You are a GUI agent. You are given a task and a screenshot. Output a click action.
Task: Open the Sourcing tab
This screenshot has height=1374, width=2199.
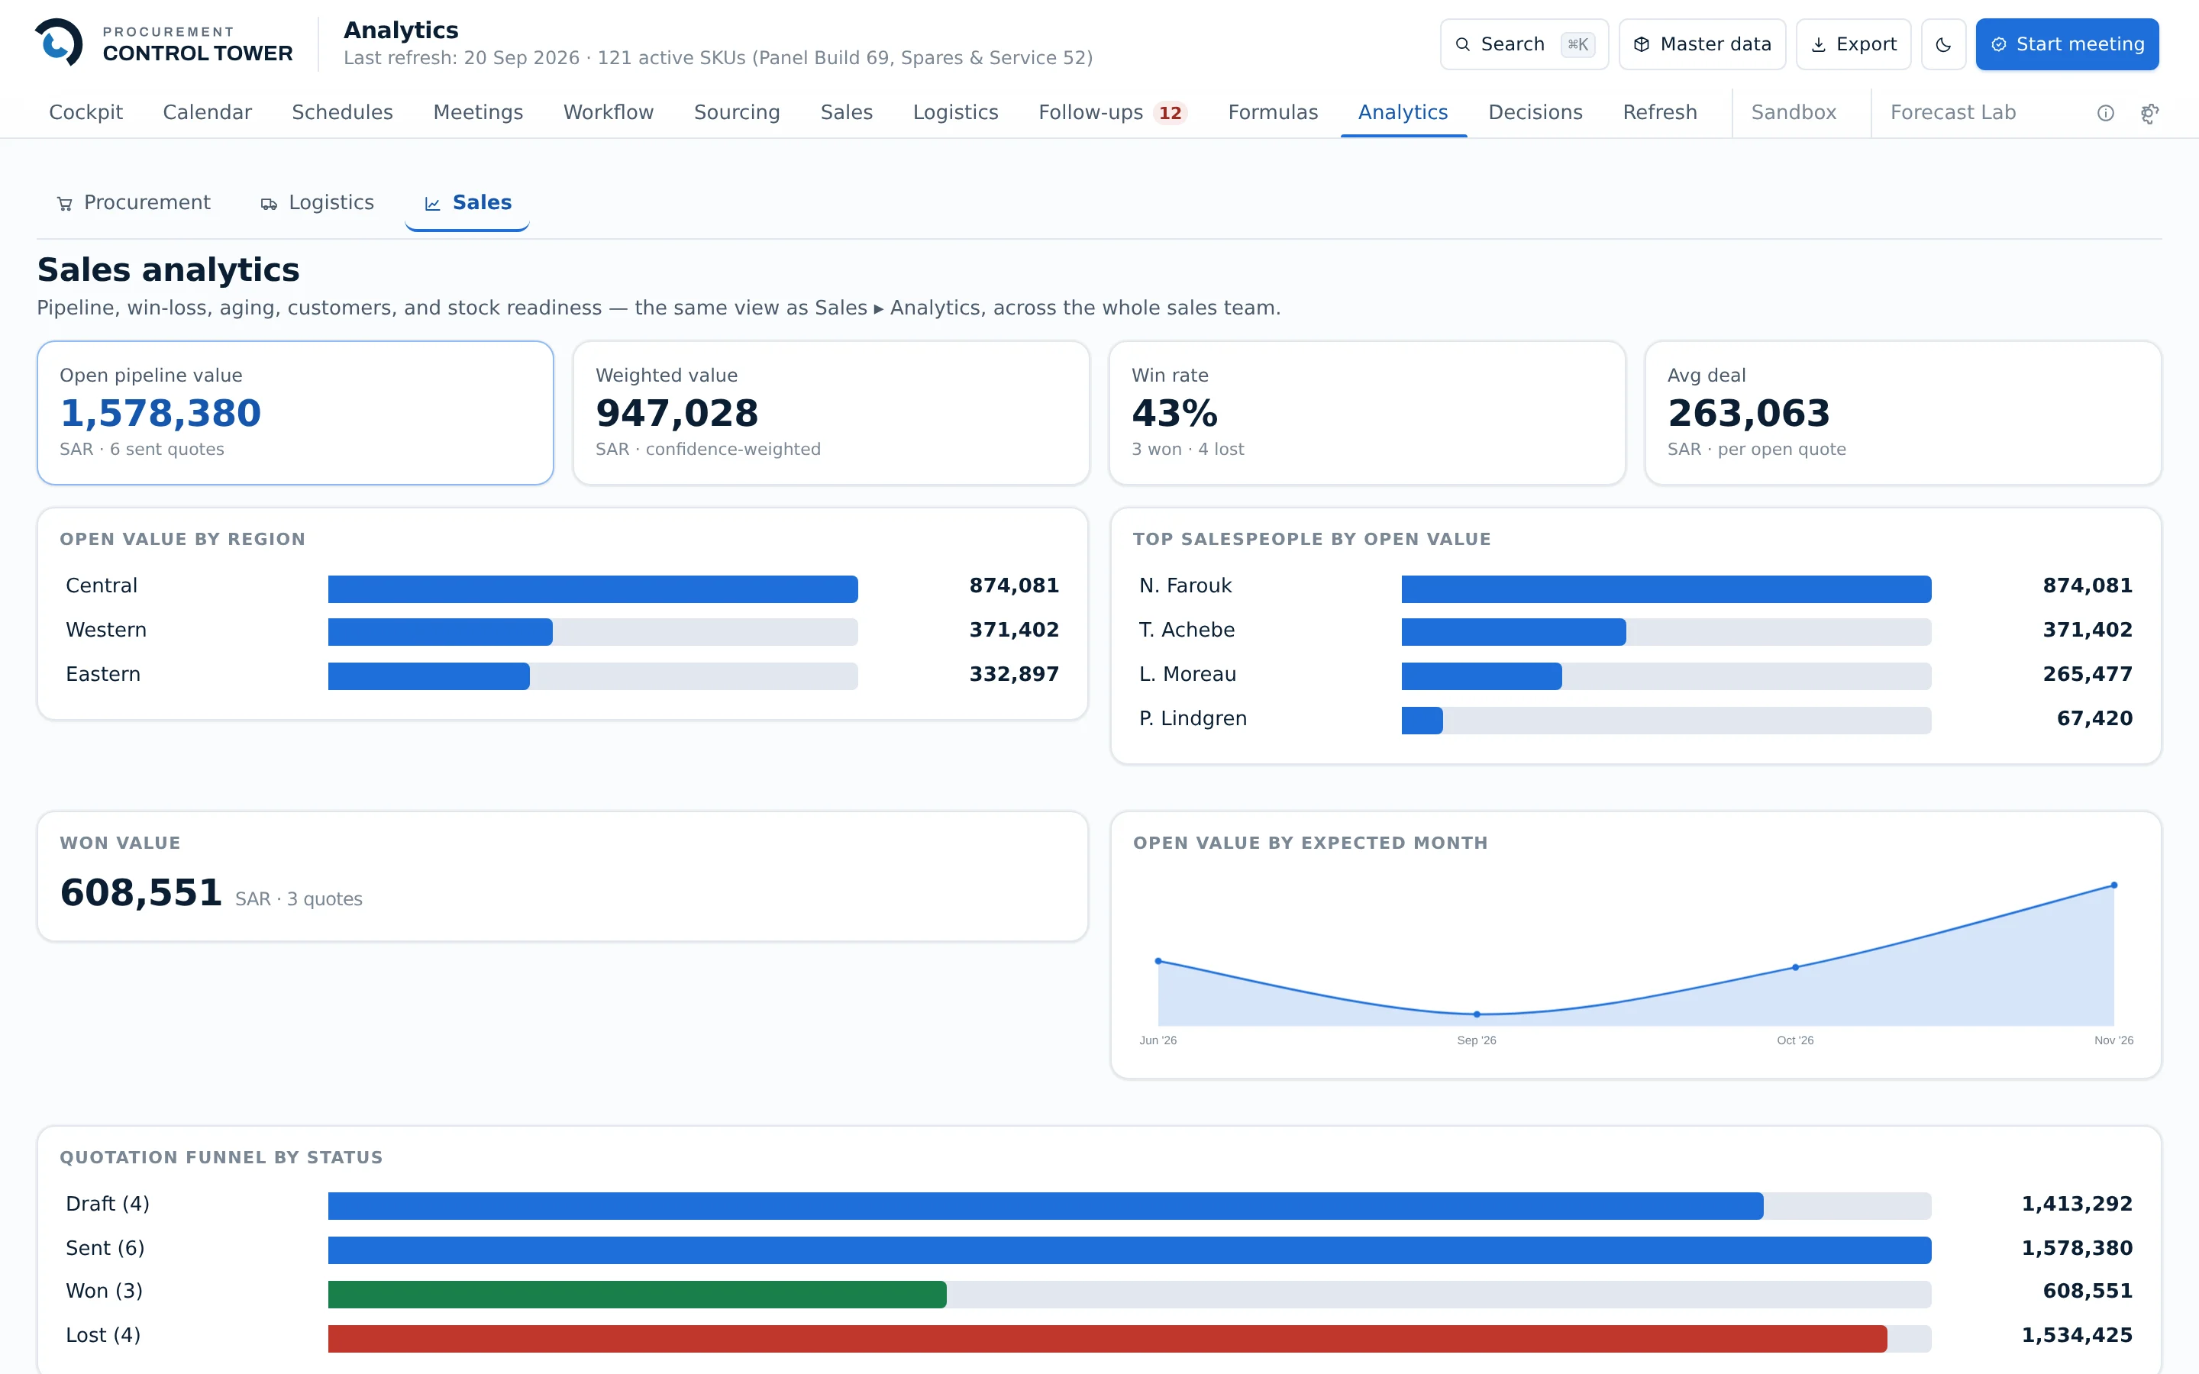pos(737,113)
